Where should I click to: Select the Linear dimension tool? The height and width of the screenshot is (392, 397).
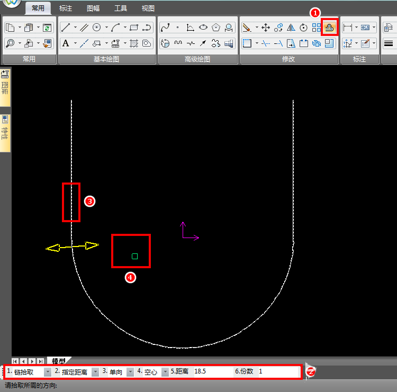pos(348,28)
